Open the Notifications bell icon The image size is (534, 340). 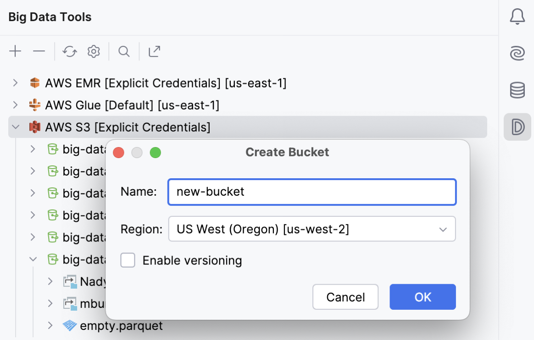[517, 17]
